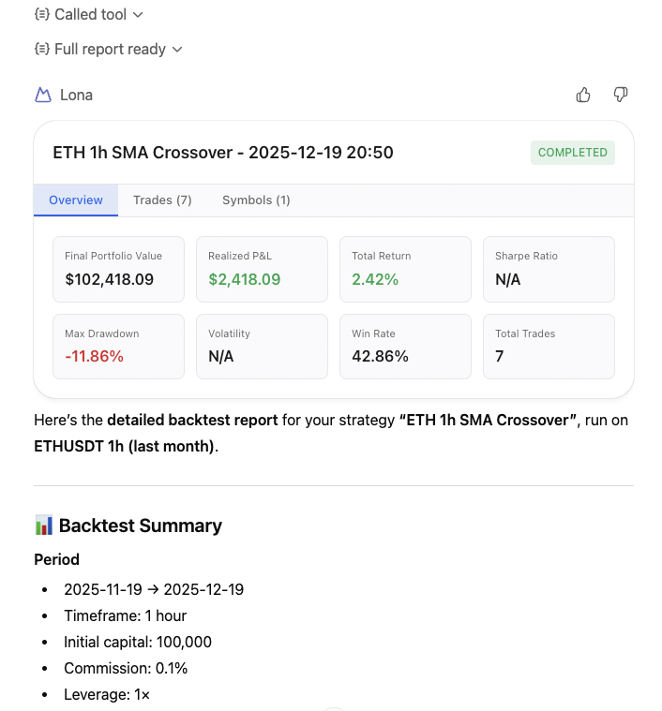This screenshot has height=711, width=662.
Task: Click the thumbs down feedback icon
Action: 620,95
